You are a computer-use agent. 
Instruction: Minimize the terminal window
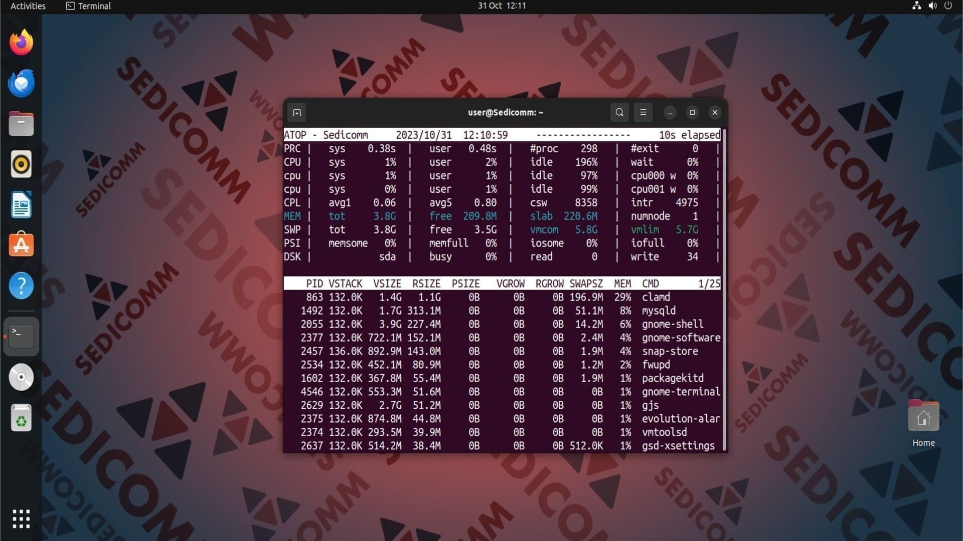click(x=670, y=113)
